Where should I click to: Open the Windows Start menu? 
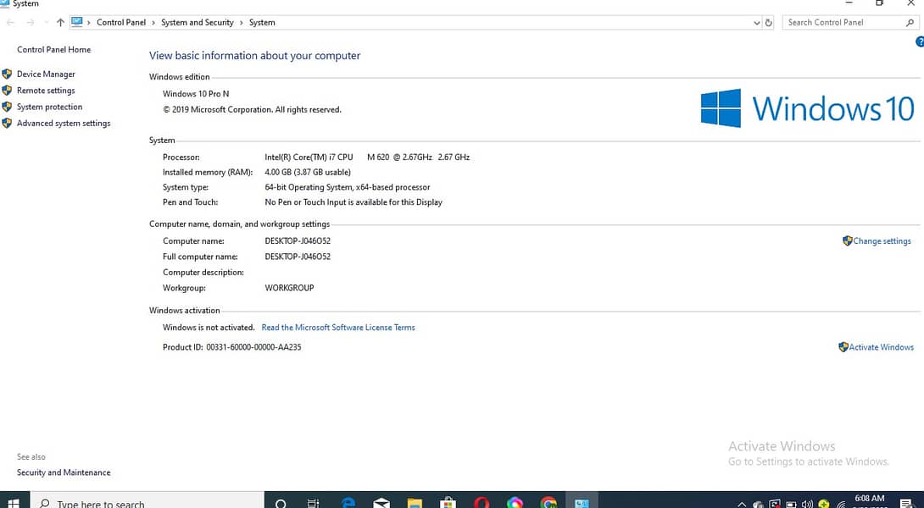pos(14,503)
